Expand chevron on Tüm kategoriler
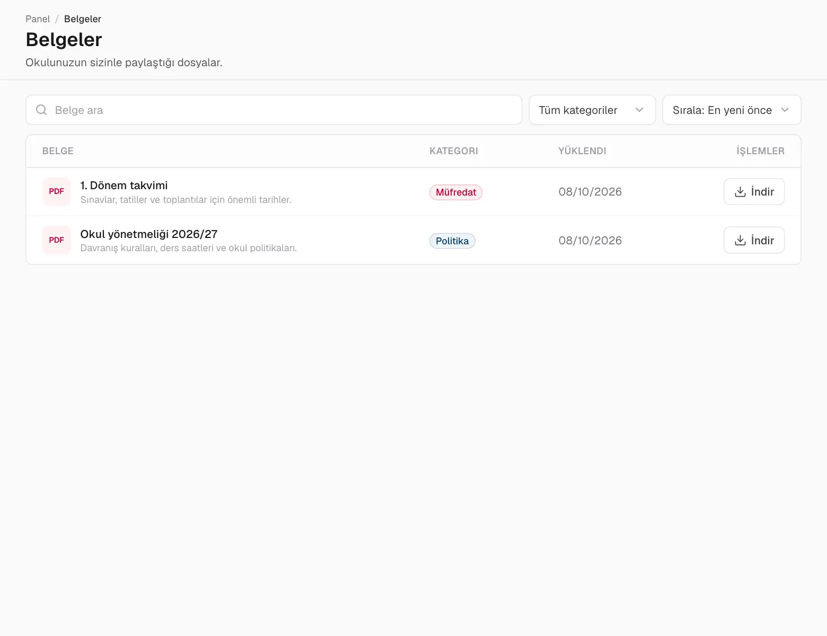Screen dimensions: 827x636 click(639, 110)
